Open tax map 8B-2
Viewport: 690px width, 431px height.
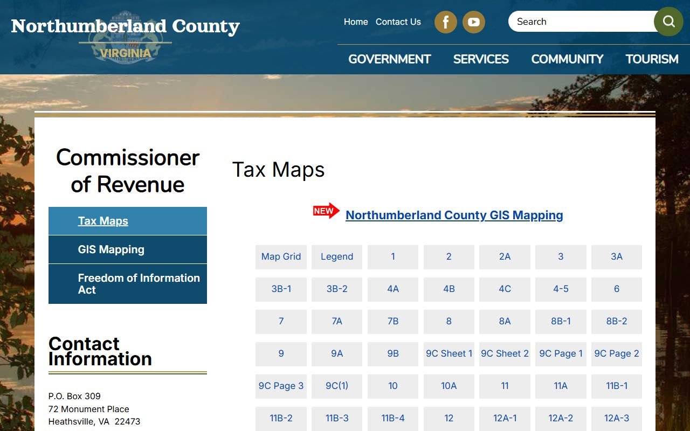click(x=617, y=322)
